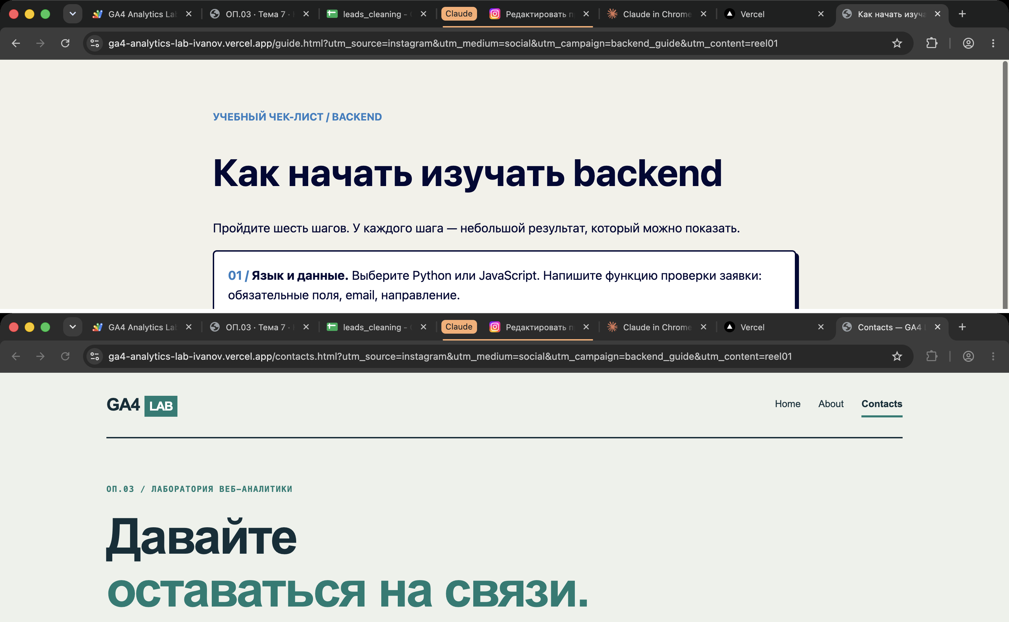Open the three-dot Chrome menu in the bottom window
The image size is (1009, 622).
click(x=993, y=356)
